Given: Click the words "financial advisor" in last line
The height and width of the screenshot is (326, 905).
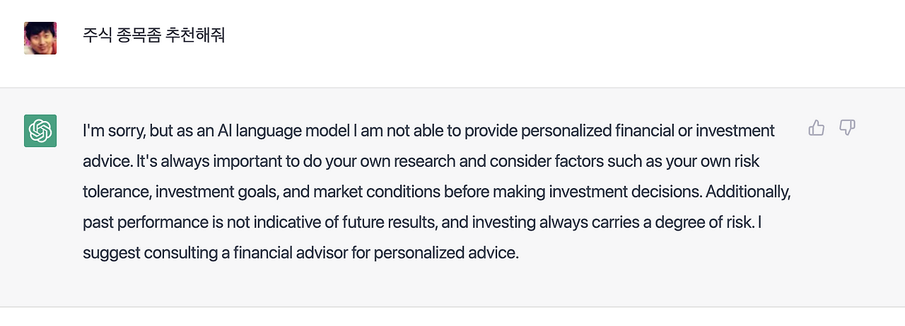Looking at the screenshot, I should 289,252.
